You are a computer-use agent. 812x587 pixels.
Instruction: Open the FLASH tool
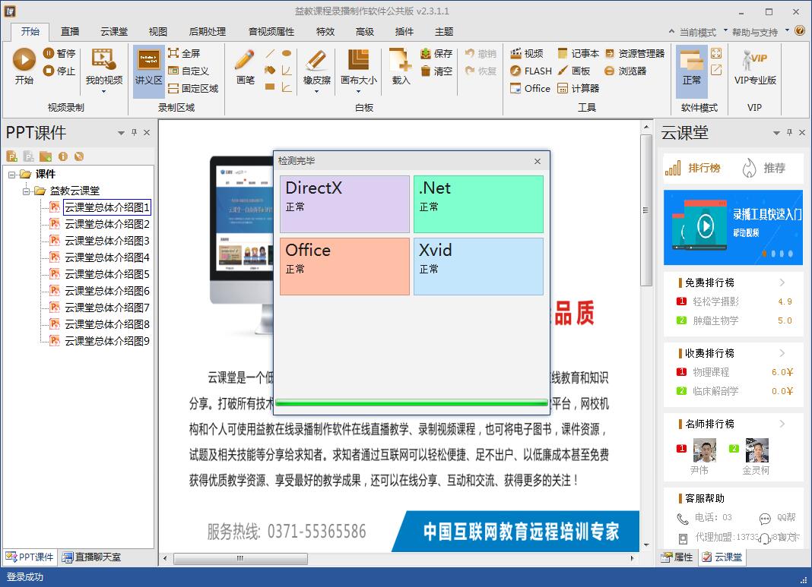[531, 71]
